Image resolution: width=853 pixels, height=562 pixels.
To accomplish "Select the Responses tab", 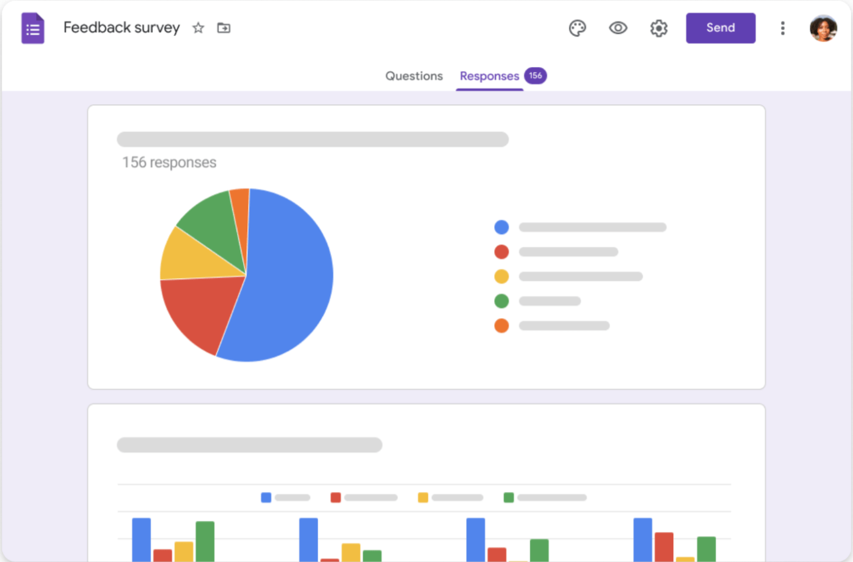I will click(489, 76).
